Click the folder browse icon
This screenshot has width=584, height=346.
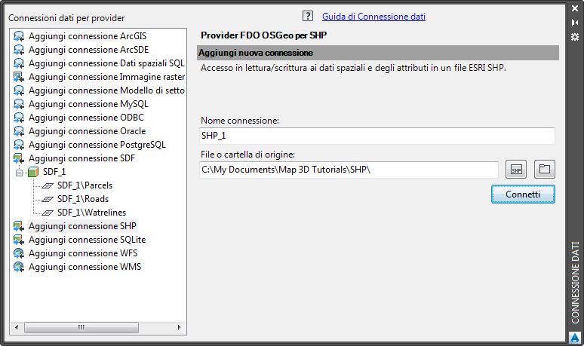(545, 170)
